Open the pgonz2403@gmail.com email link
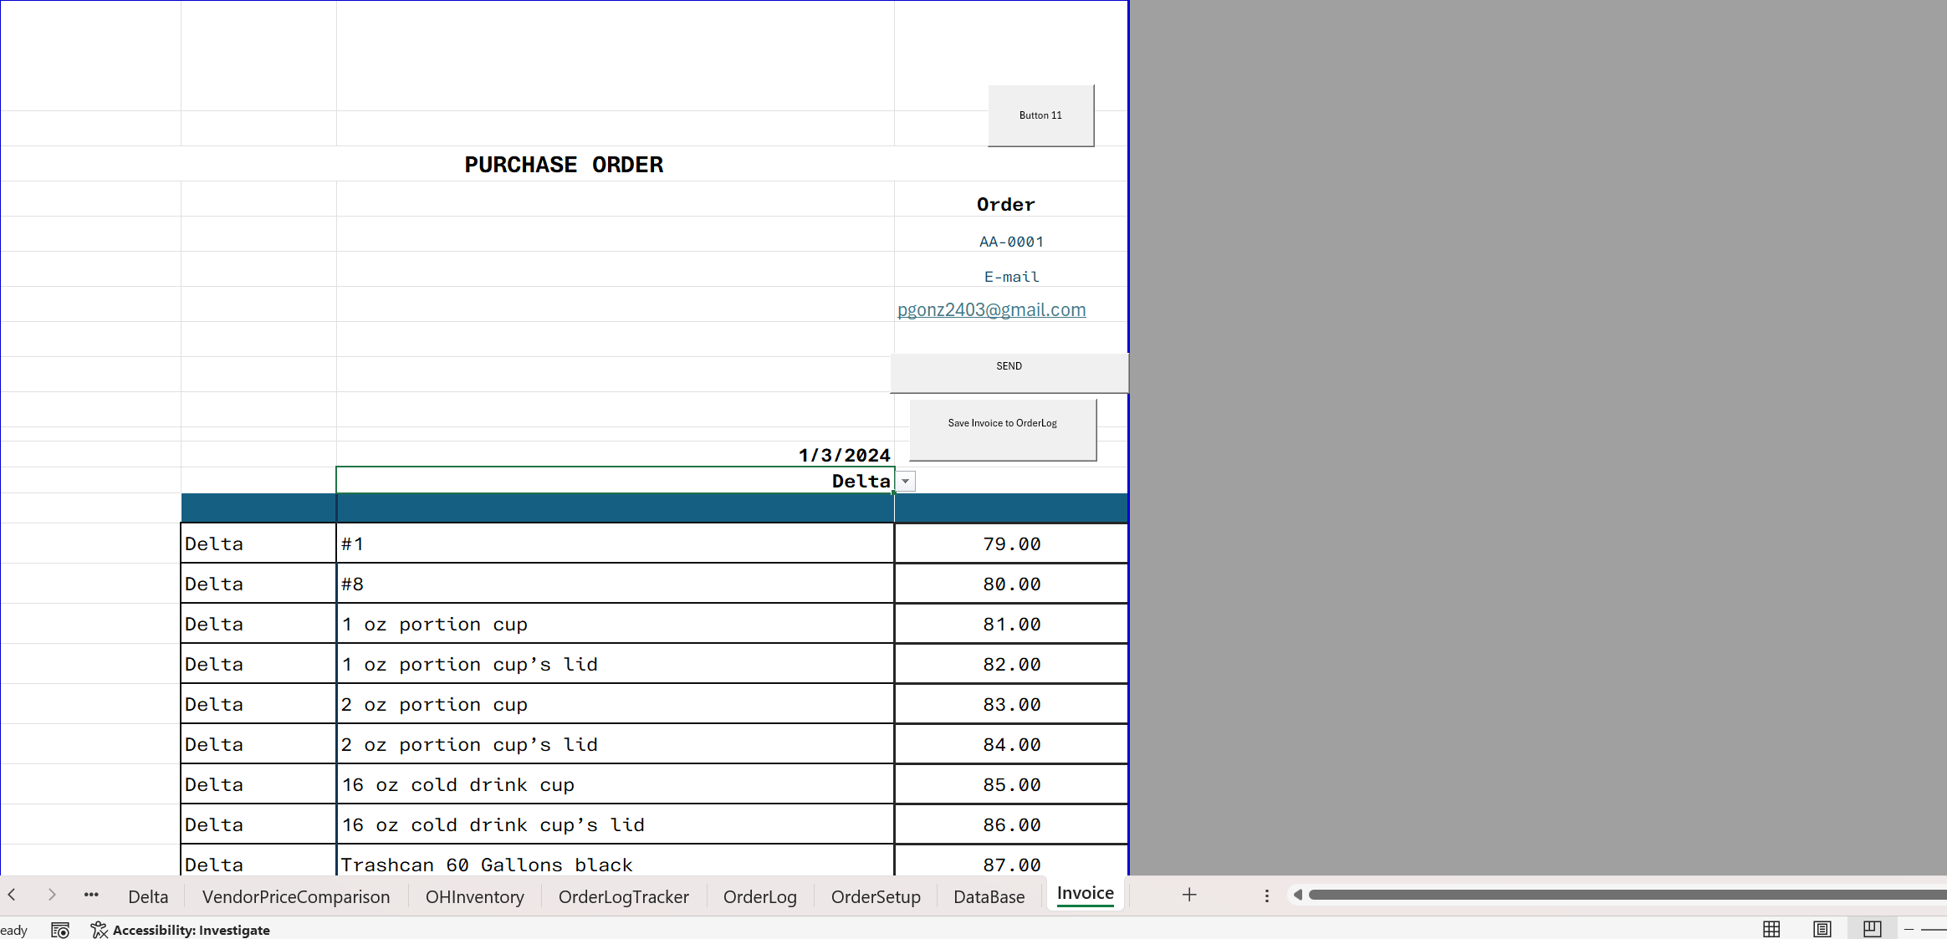The height and width of the screenshot is (939, 1947). (x=991, y=309)
